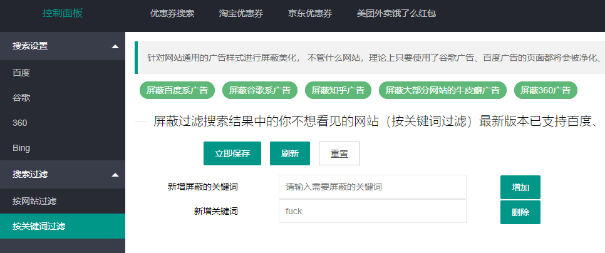The image size is (605, 253).
Task: Toggle 屏蔽360广告 green tag
Action: point(546,90)
